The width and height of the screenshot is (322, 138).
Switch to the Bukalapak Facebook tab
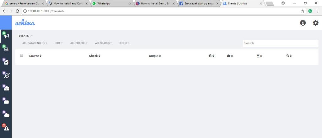tap(199, 3)
